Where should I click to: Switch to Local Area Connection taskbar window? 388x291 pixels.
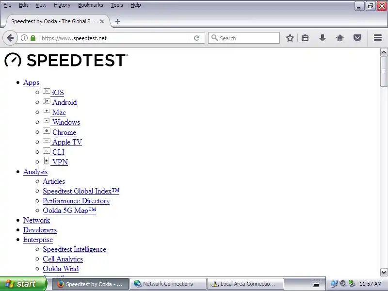pos(245,284)
